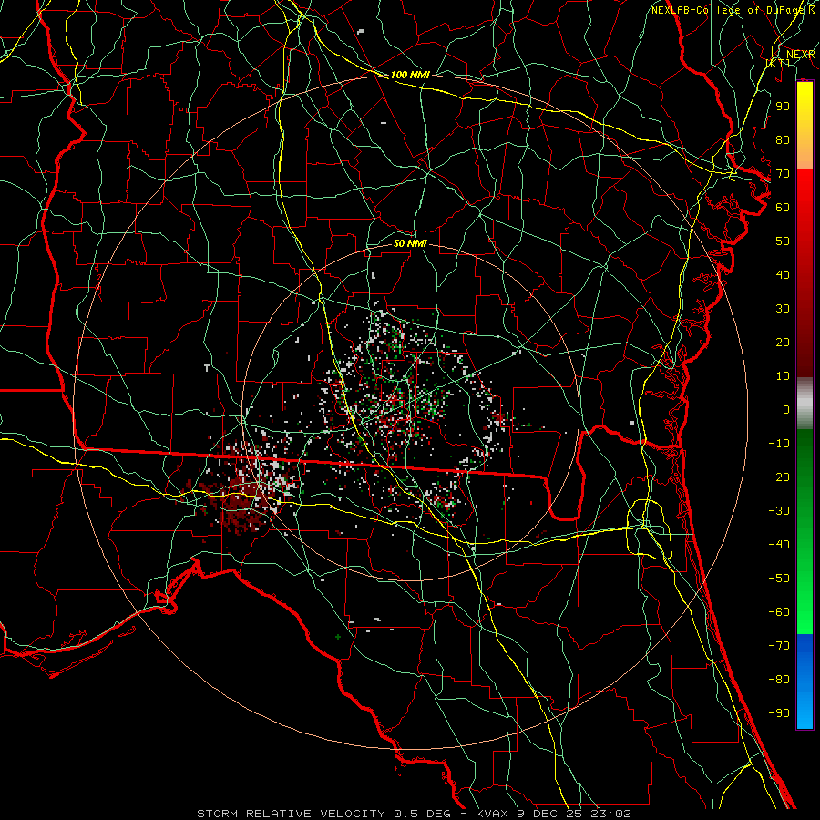820x820 pixels.
Task: Click the -60 value on the velocity scale
Action: [x=779, y=612]
